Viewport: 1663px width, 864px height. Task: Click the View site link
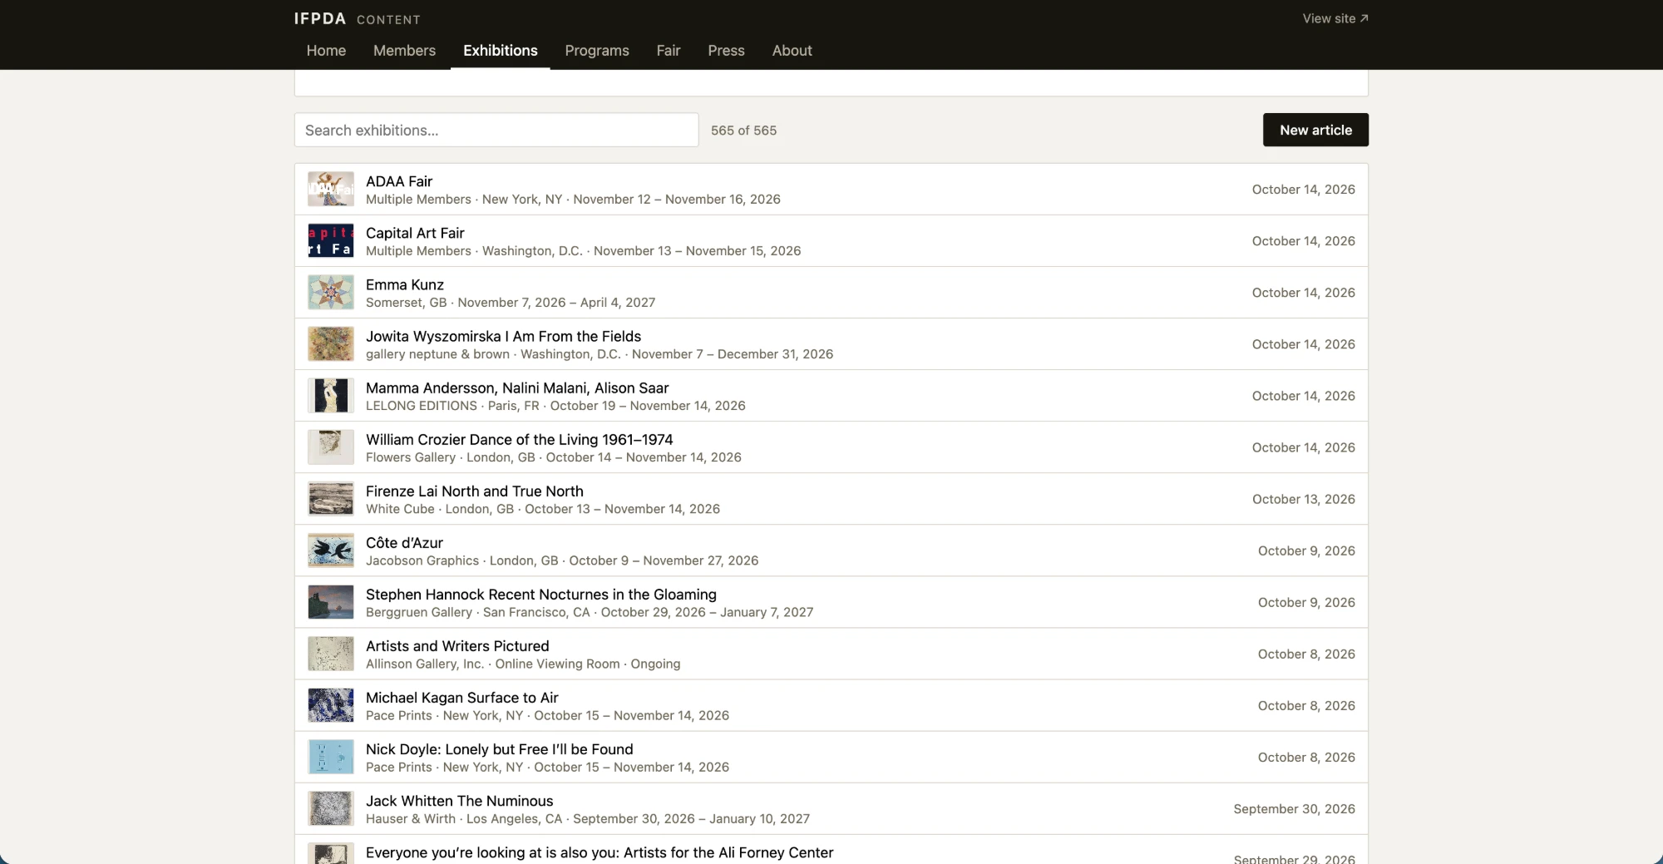tap(1335, 18)
